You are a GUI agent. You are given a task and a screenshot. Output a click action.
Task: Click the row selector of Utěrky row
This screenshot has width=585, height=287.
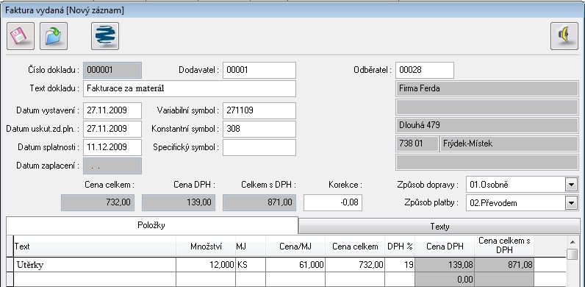[10, 265]
